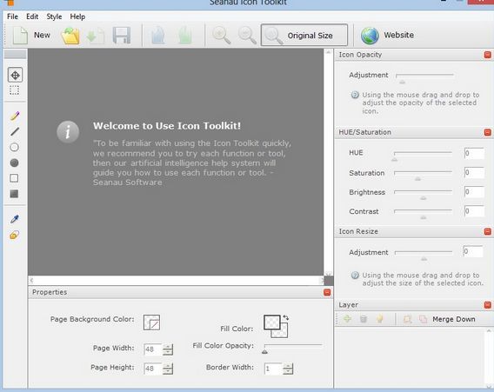Select the hollow rectangle tool
This screenshot has width=494, height=392.
click(14, 178)
